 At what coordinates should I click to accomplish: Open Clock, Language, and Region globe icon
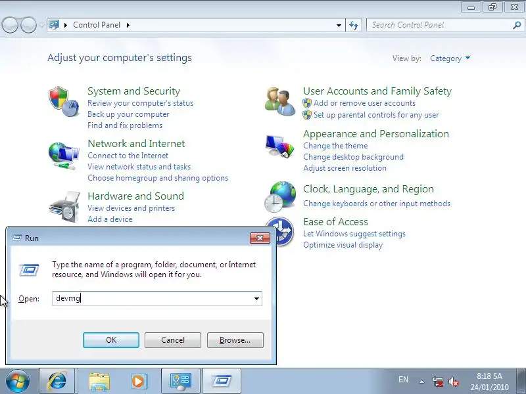(x=280, y=197)
